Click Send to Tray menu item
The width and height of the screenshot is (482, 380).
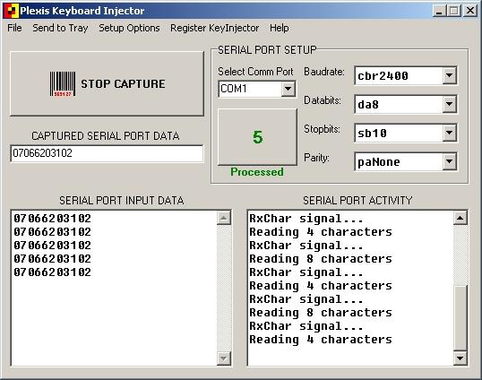[60, 28]
